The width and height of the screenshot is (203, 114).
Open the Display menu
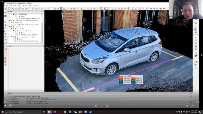pyautogui.click(x=20, y=6)
